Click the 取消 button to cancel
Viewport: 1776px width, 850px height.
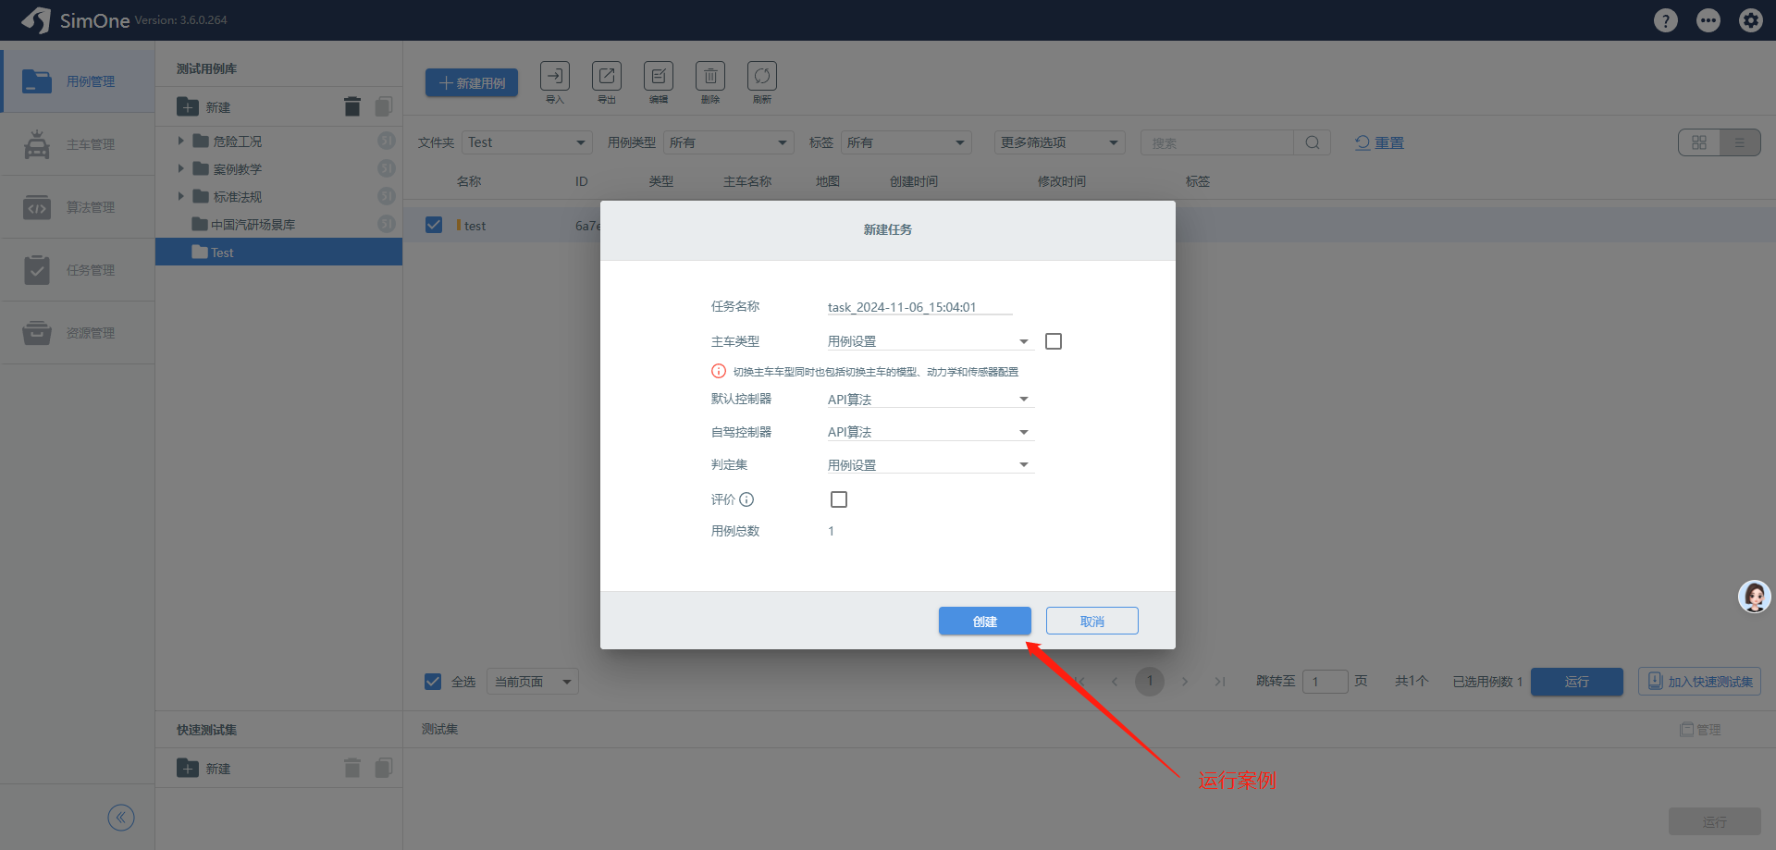pyautogui.click(x=1091, y=622)
